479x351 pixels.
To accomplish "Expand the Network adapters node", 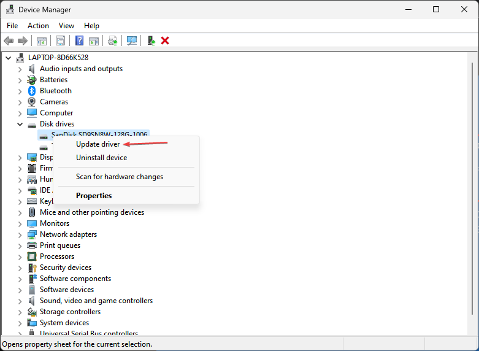I will coord(20,234).
